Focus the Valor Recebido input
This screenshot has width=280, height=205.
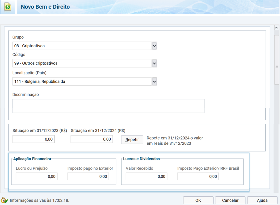pyautogui.click(x=146, y=176)
